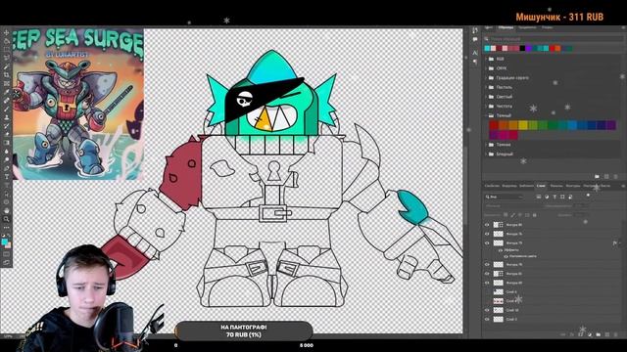Image resolution: width=627 pixels, height=352 pixels.
Task: Open the collapsed Character panel icon
Action: (x=474, y=52)
